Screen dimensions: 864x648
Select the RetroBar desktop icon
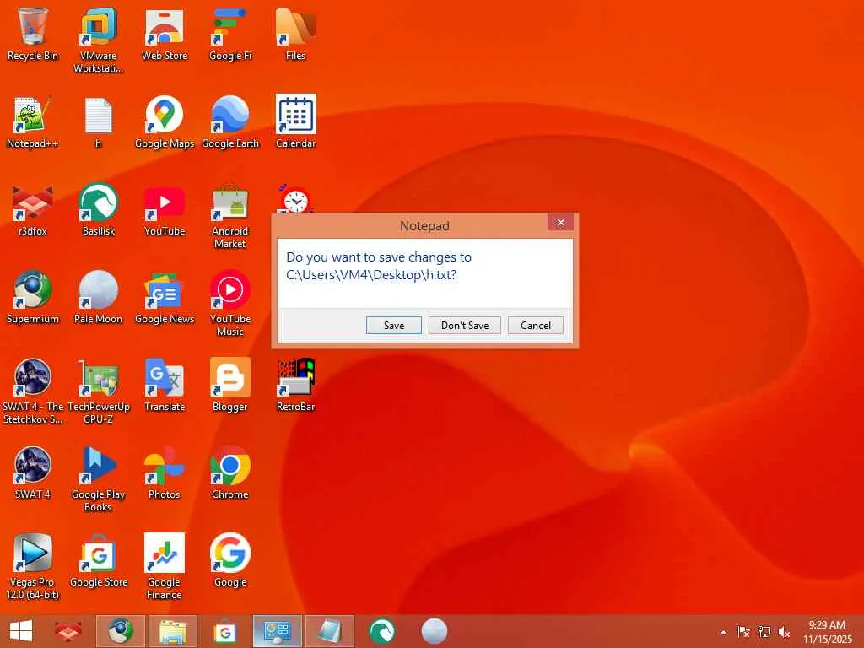click(x=295, y=385)
